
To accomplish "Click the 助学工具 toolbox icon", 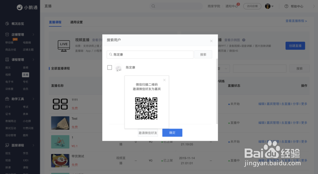I will tap(7, 99).
